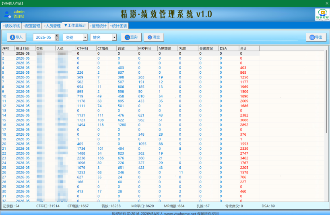Increase month with stepper up arrow

57,35
